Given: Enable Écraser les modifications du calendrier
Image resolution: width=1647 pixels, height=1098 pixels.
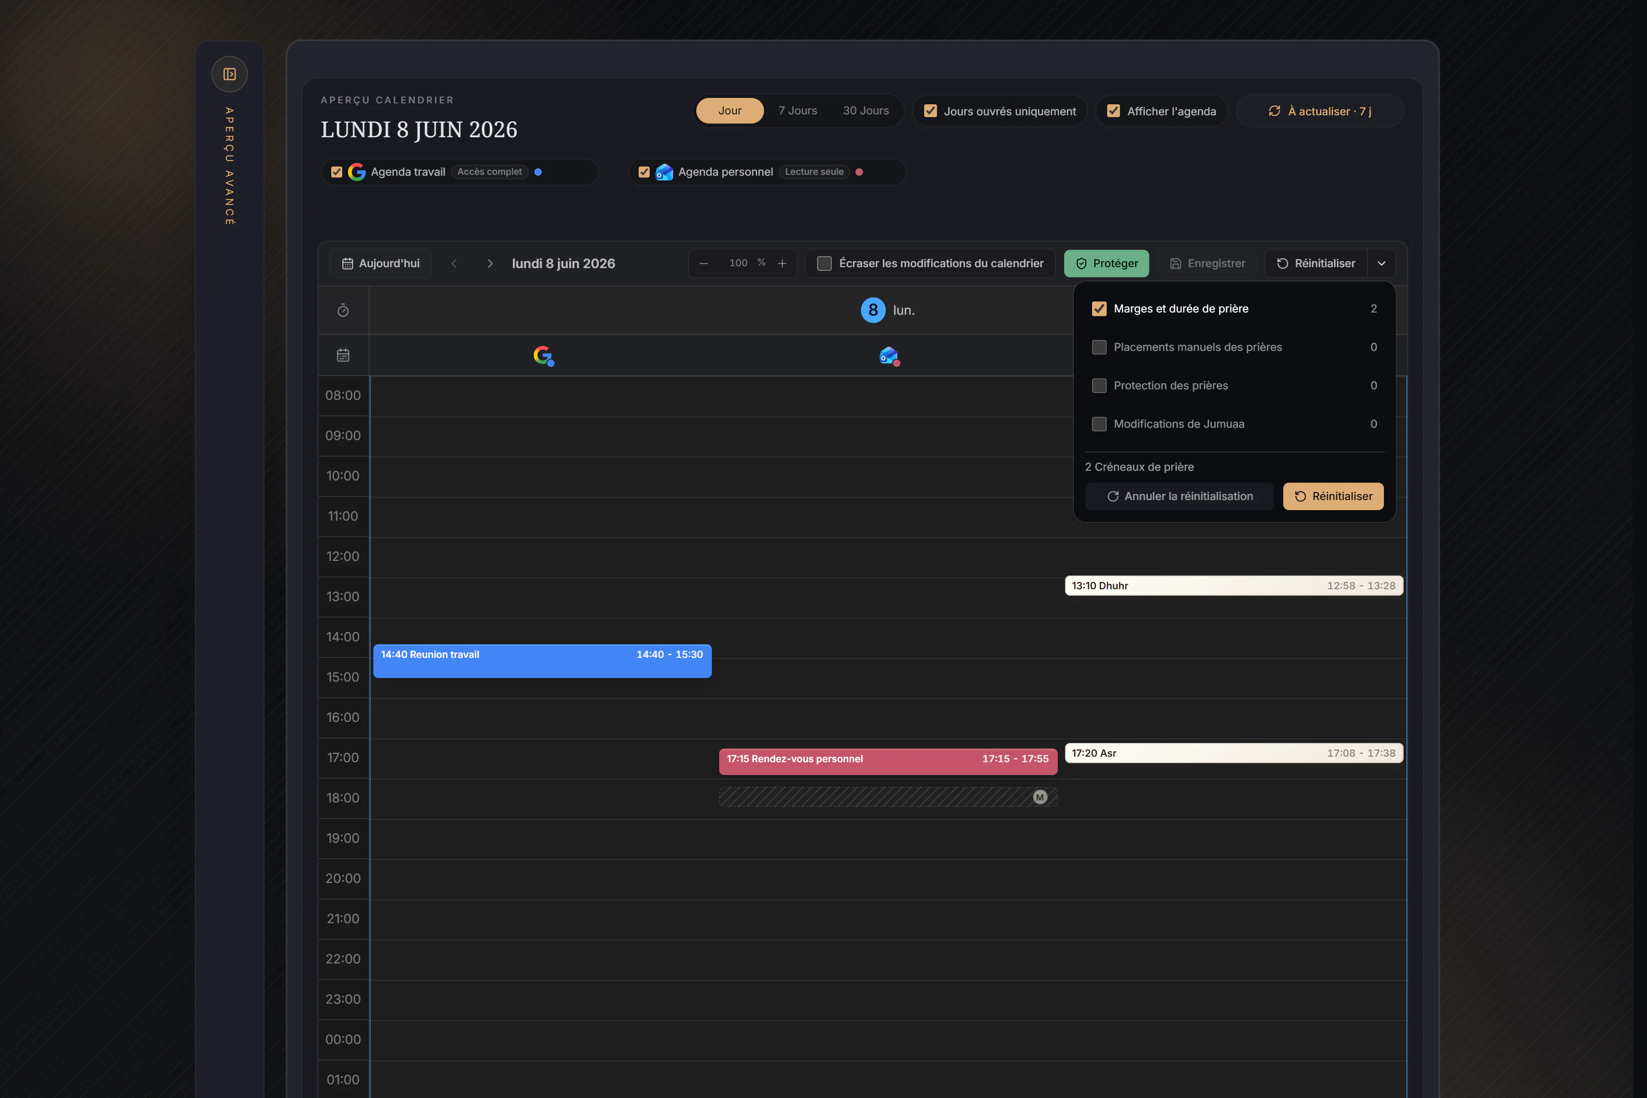Looking at the screenshot, I should pyautogui.click(x=825, y=264).
